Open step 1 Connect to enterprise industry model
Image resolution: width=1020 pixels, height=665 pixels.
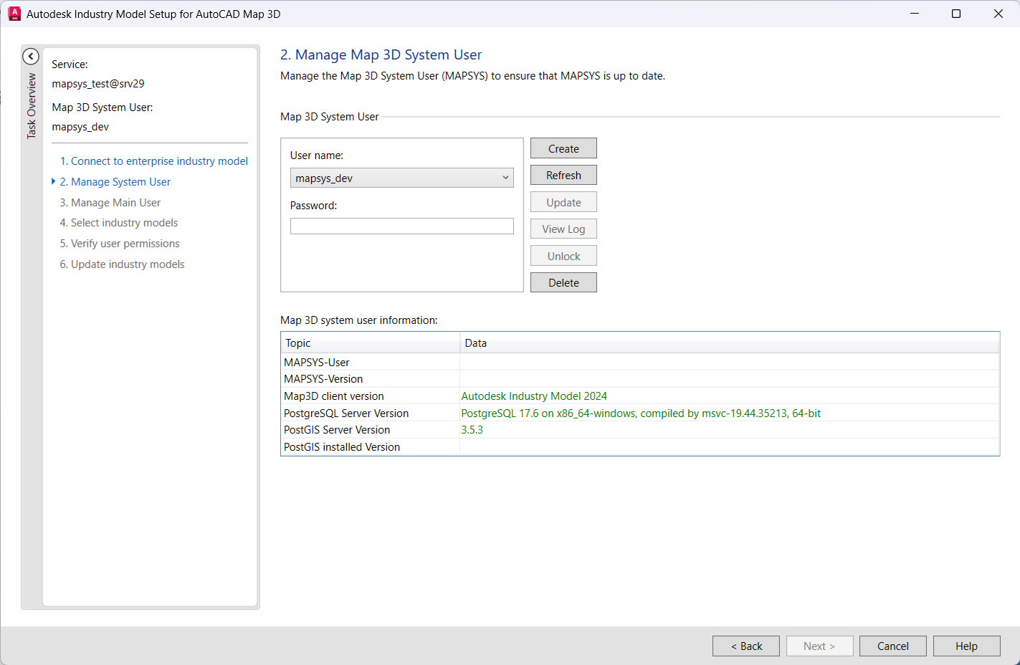pos(153,161)
